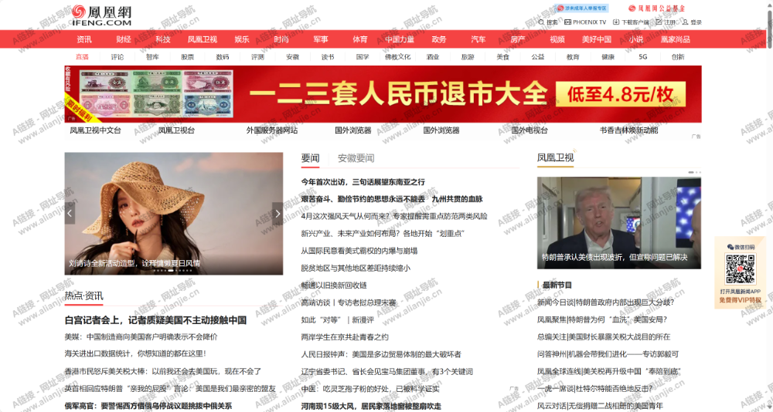Open 外国服务器网站 ad link
This screenshot has height=412, width=773.
pos(272,130)
